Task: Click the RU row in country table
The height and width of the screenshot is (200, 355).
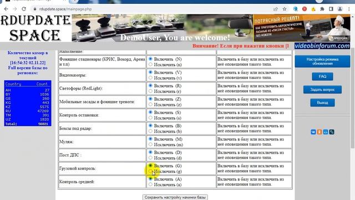Action: [27, 111]
